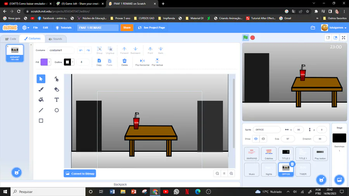Click the orange Share button
The width and height of the screenshot is (349, 196).
pyautogui.click(x=127, y=28)
